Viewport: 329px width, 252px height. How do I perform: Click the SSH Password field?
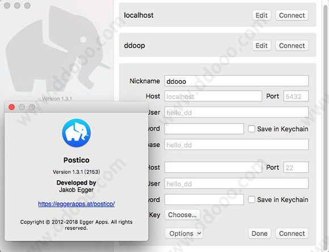tap(204, 199)
